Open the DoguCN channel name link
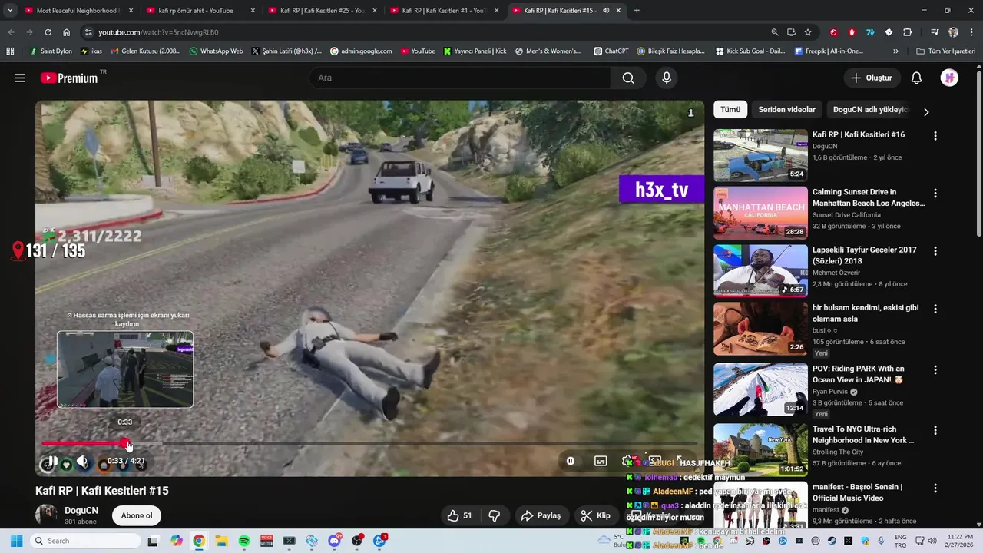983x553 pixels. point(81,511)
